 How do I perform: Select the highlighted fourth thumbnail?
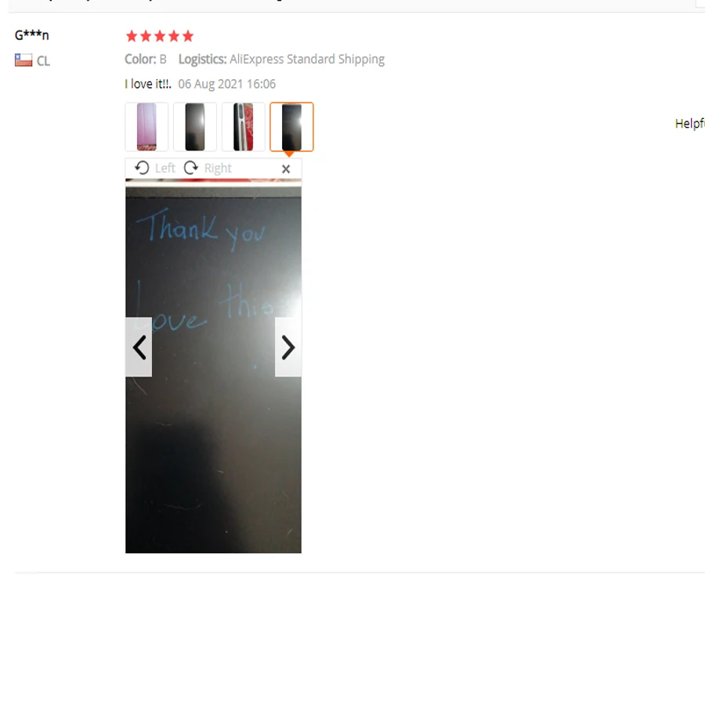click(x=291, y=127)
